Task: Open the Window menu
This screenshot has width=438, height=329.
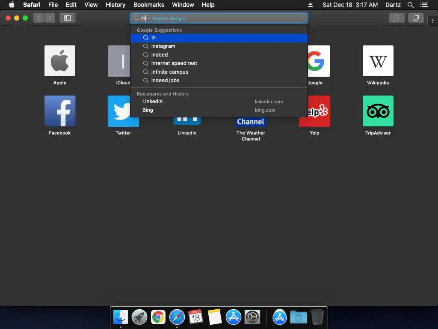Action: click(183, 5)
